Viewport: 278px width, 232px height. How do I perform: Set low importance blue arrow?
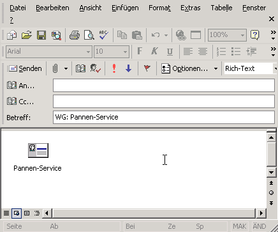click(x=129, y=68)
